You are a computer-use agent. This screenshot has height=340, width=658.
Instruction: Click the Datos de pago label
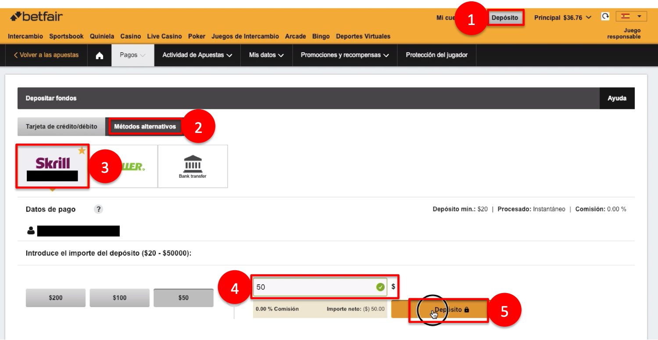tap(51, 209)
